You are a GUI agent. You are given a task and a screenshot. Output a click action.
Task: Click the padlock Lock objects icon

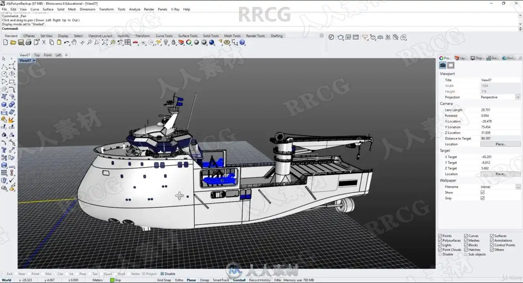[x=174, y=42]
